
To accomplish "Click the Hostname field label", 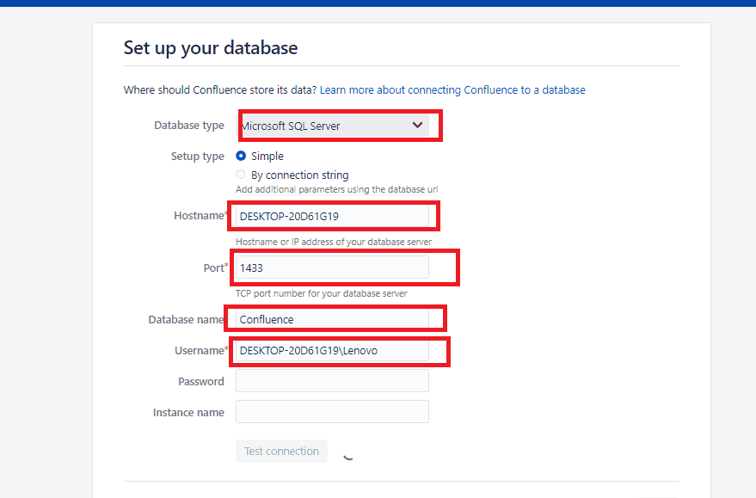I will [x=198, y=216].
